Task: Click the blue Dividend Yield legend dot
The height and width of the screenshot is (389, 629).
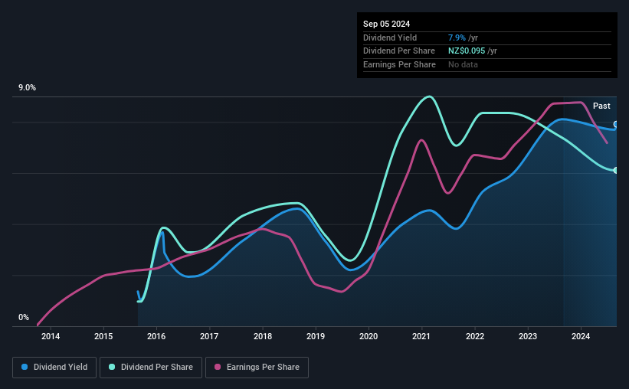Action: tap(25, 367)
